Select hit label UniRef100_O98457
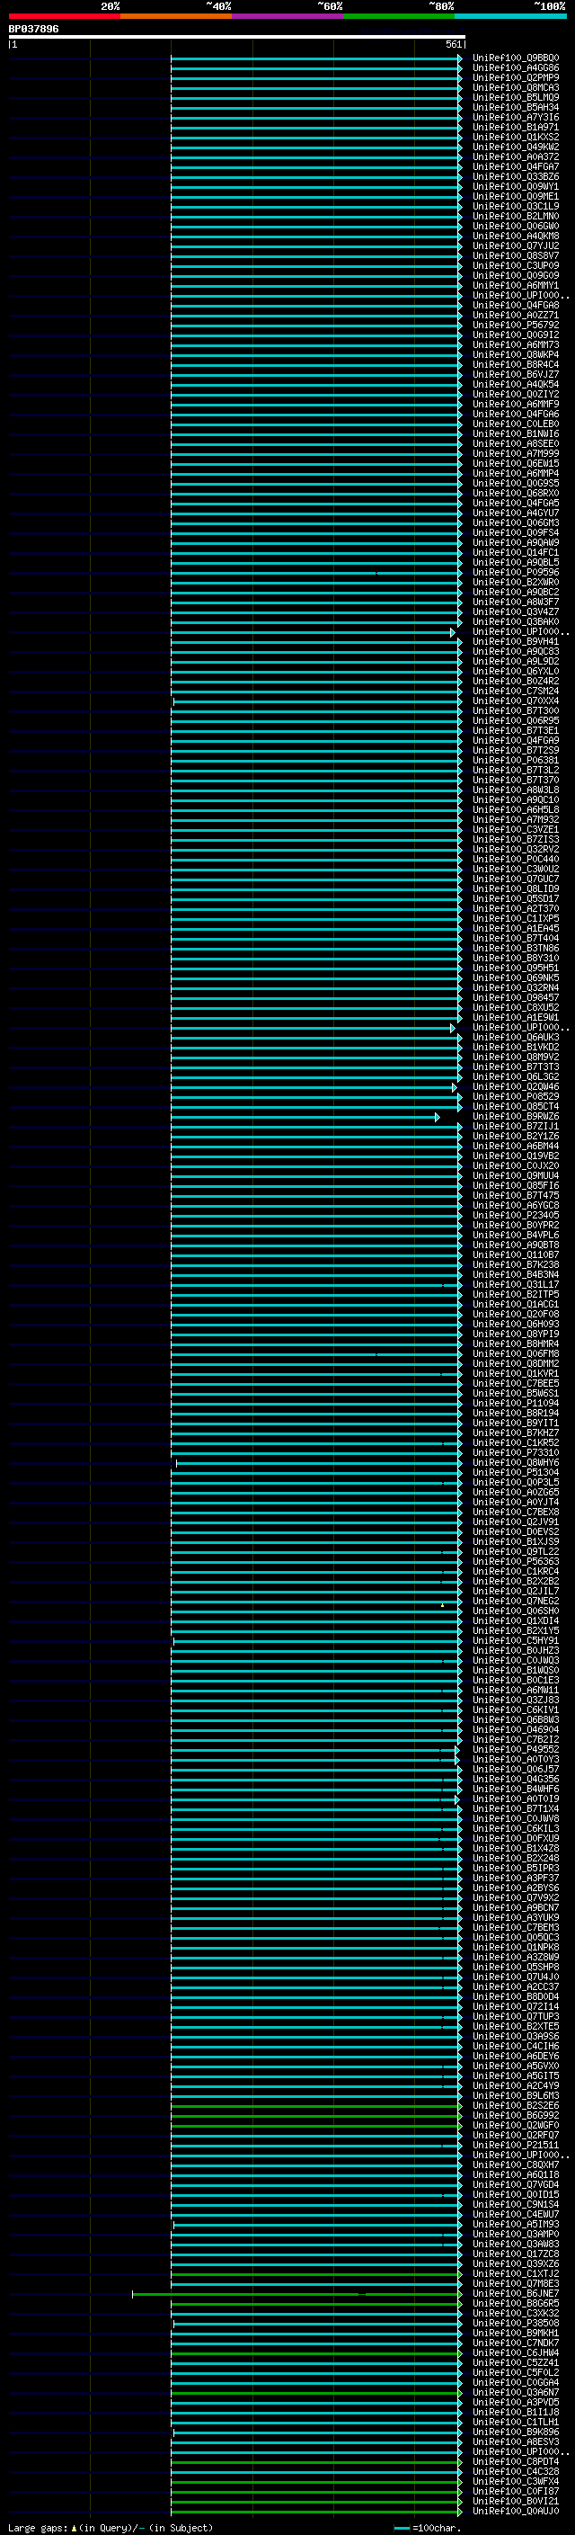 click(516, 998)
